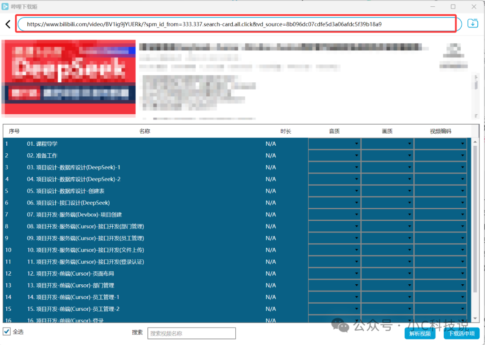Click the 搜索视频名称 search box
Screen dimensions: 485x345
click(191, 333)
